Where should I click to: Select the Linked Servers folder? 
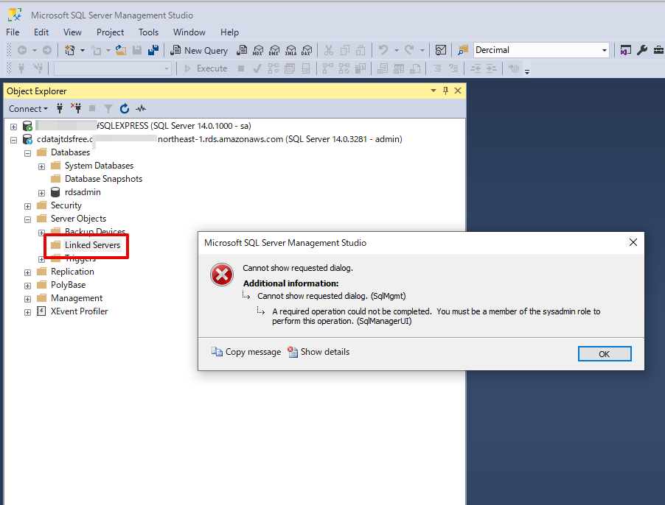pyautogui.click(x=92, y=245)
